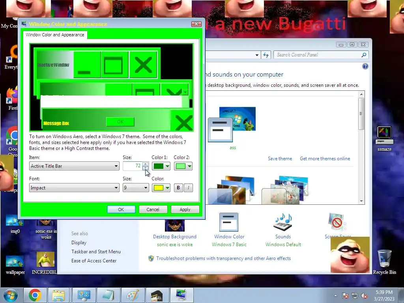Viewport: 404px width, 303px height.
Task: Click the Size field showing 72
Action: [133, 166]
